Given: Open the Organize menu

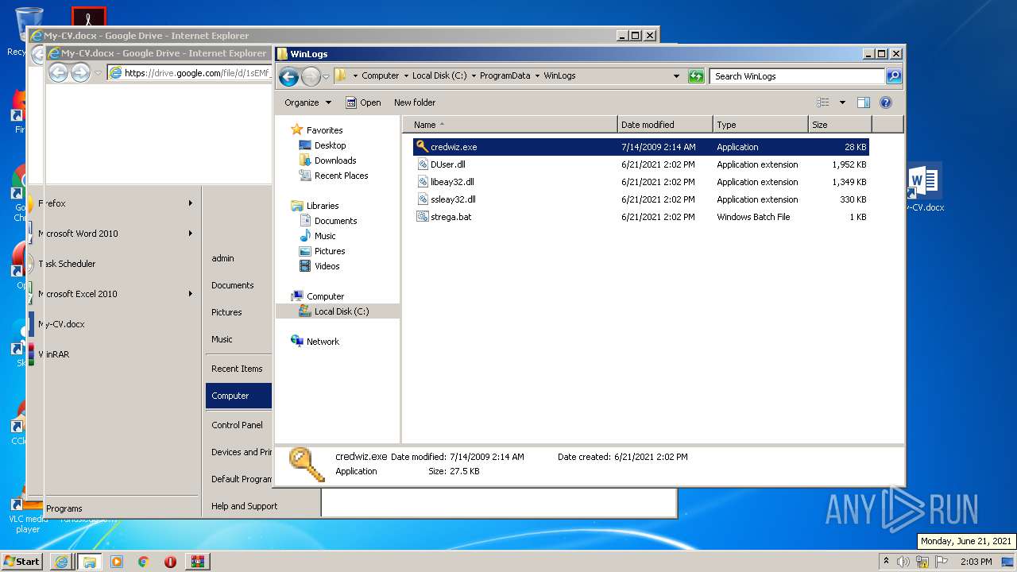Looking at the screenshot, I should [x=308, y=102].
